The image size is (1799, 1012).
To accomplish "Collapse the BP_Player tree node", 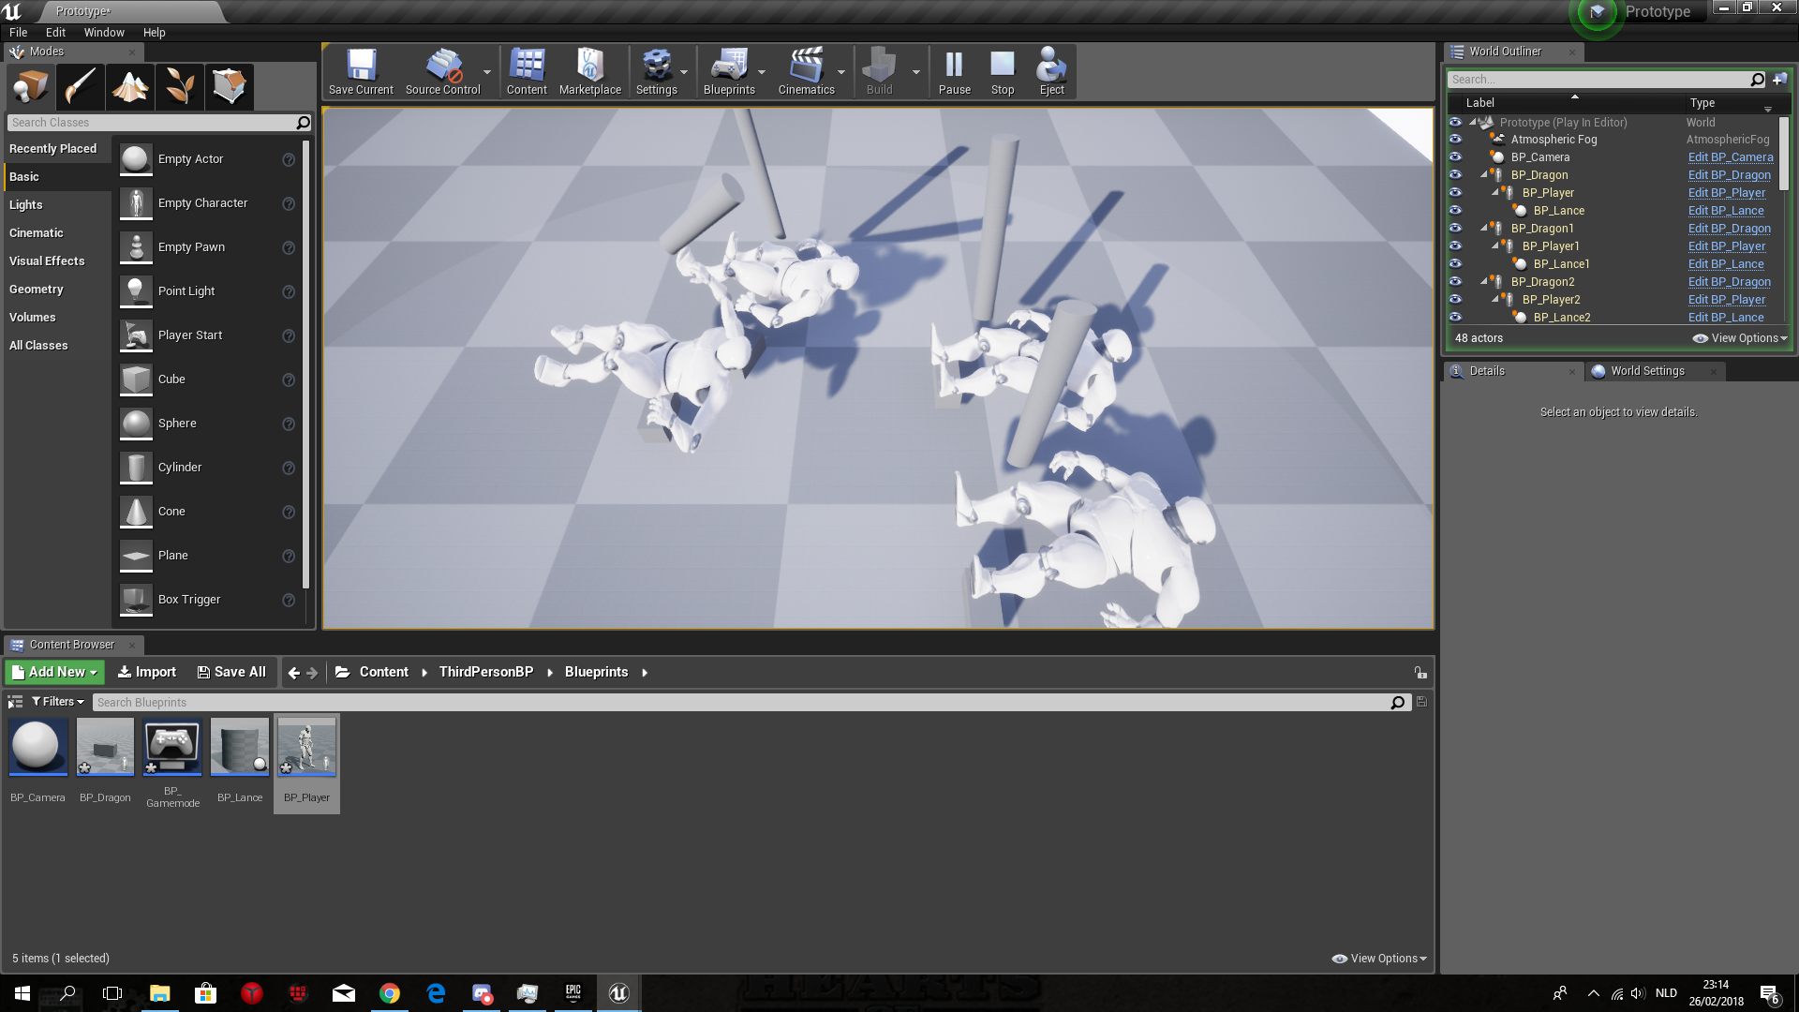I will 1495,193.
